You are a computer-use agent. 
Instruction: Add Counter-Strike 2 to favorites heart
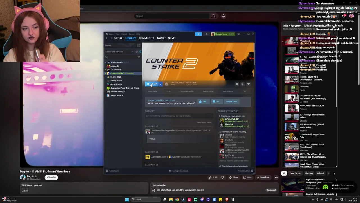coord(248,84)
